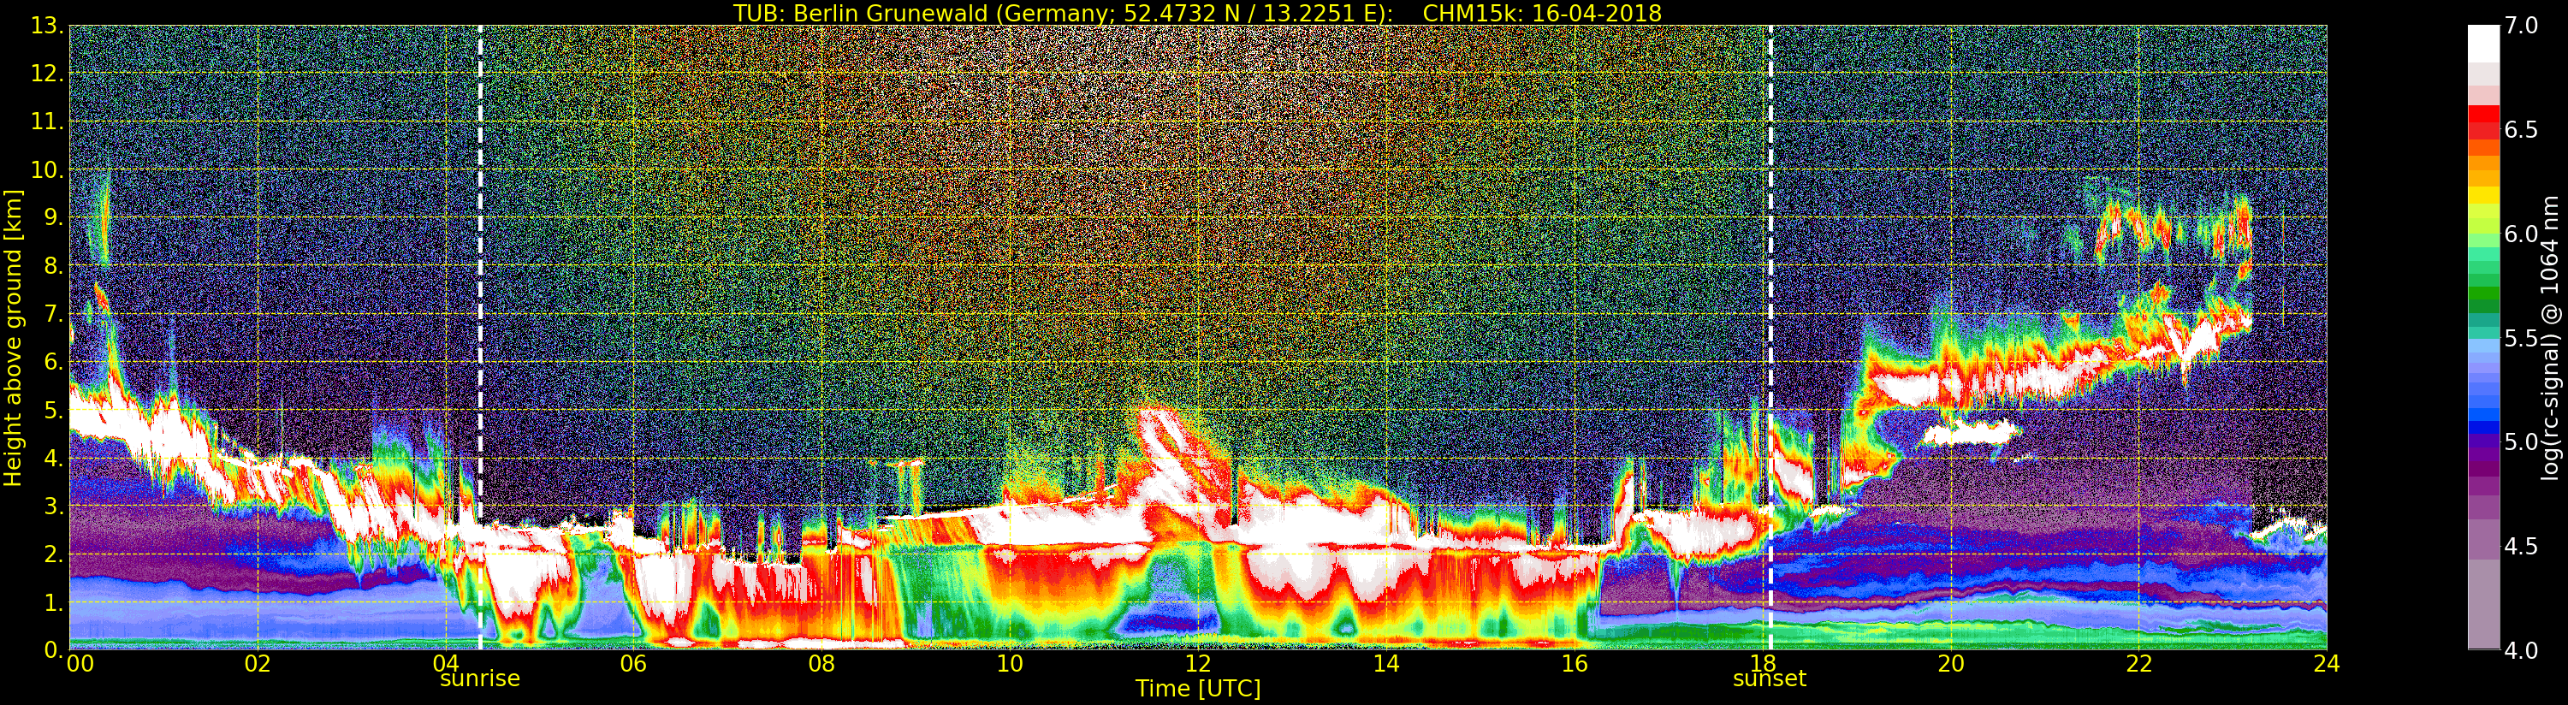The height and width of the screenshot is (705, 2568).
Task: Click the '5.0' colorbar scale value
Action: (x=2521, y=441)
